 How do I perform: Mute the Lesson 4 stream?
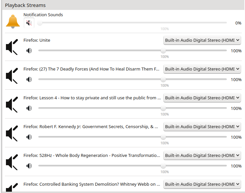(x=29, y=108)
